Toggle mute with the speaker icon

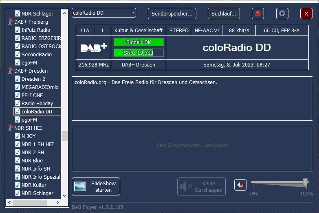click(x=240, y=185)
